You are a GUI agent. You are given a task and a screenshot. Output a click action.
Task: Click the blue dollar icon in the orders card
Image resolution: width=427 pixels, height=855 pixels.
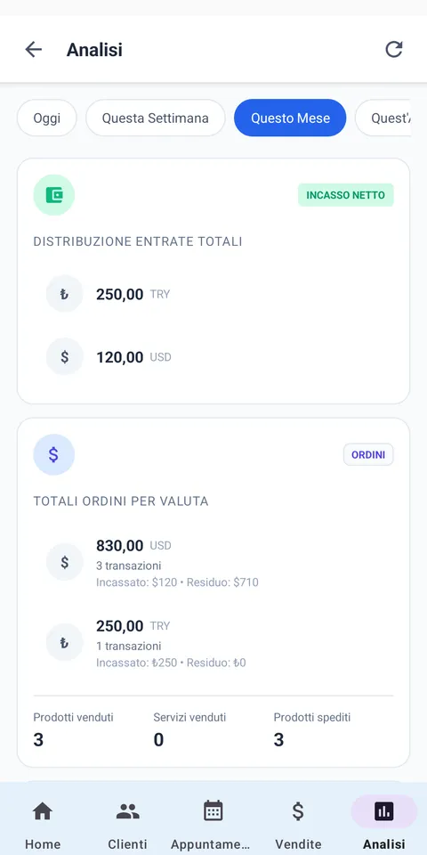point(54,455)
